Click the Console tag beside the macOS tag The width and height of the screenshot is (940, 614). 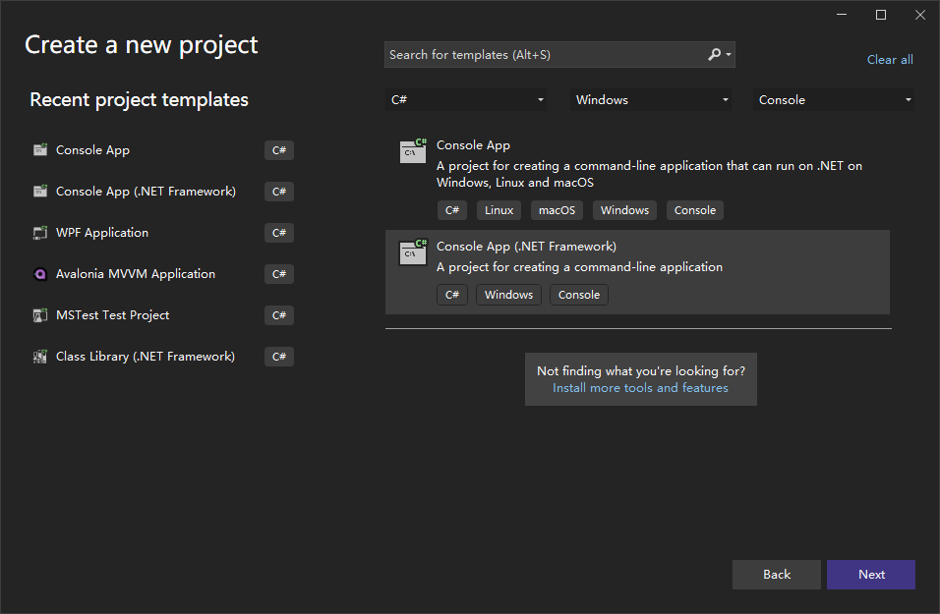point(695,210)
